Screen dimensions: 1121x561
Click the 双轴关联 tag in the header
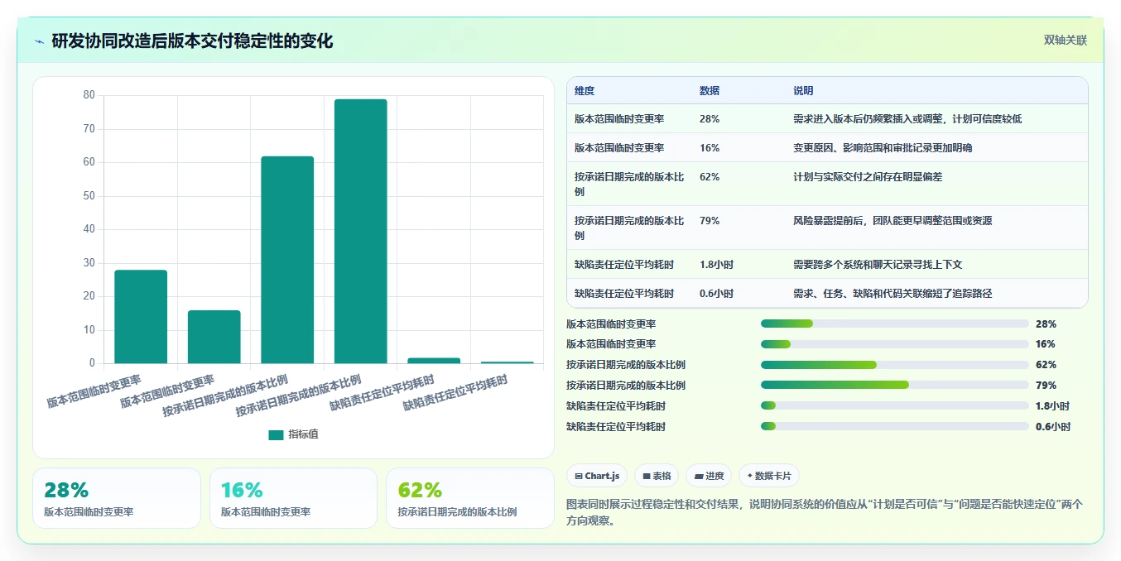coord(1065,40)
